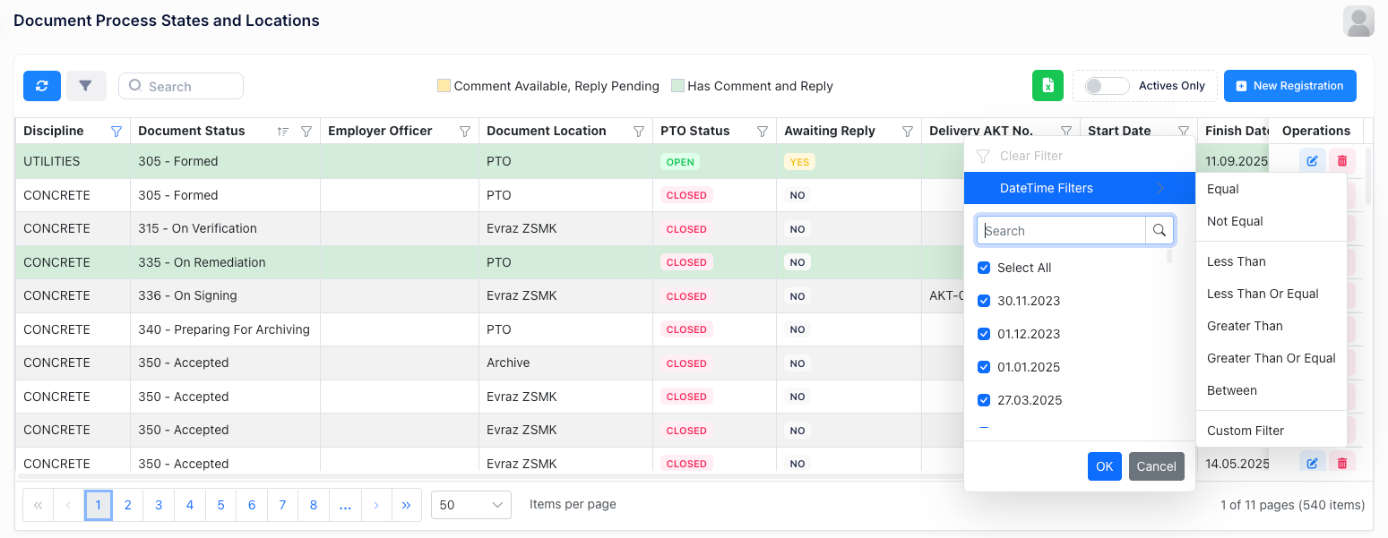Click the New Registration button
This screenshot has height=538, width=1388.
point(1289,86)
